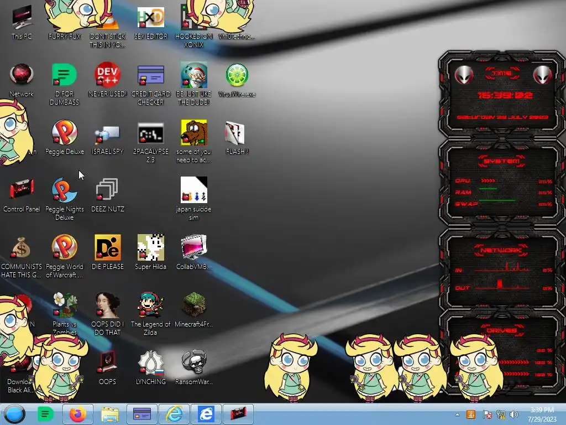Open the This PC desktop icon

[22, 22]
